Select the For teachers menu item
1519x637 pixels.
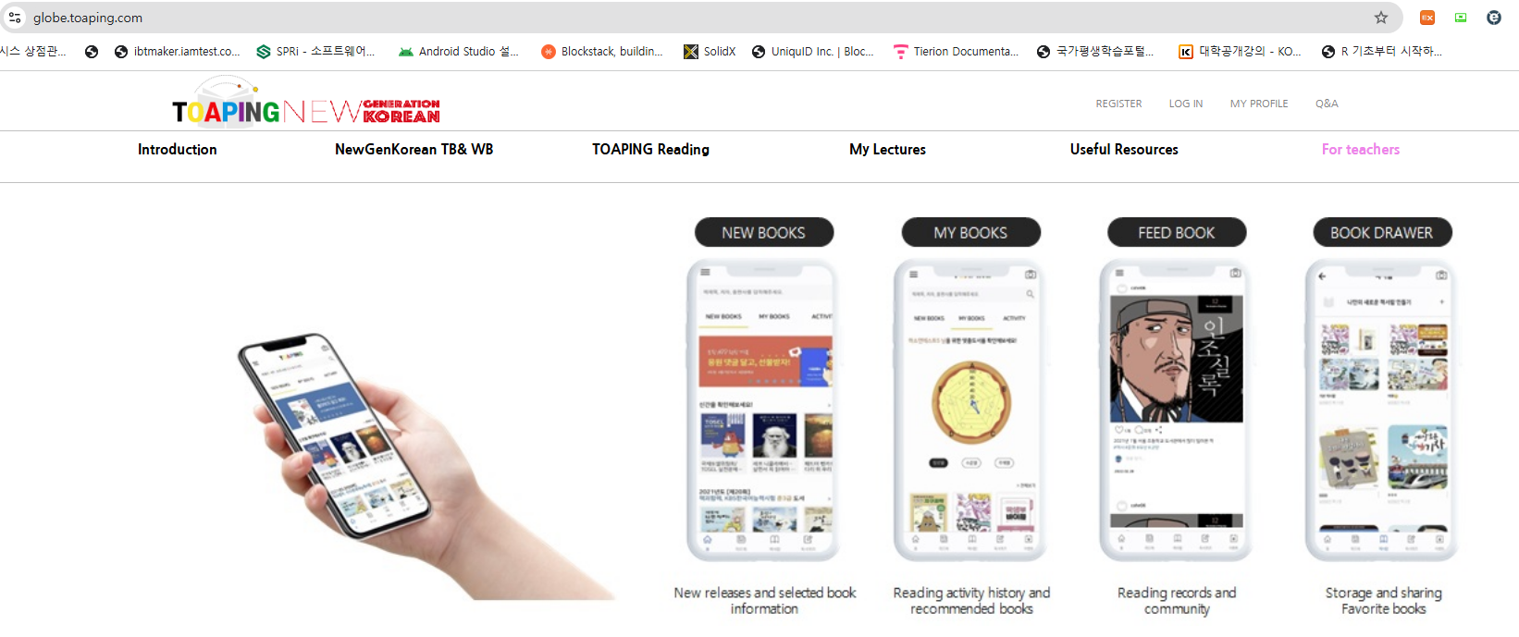[x=1361, y=150]
